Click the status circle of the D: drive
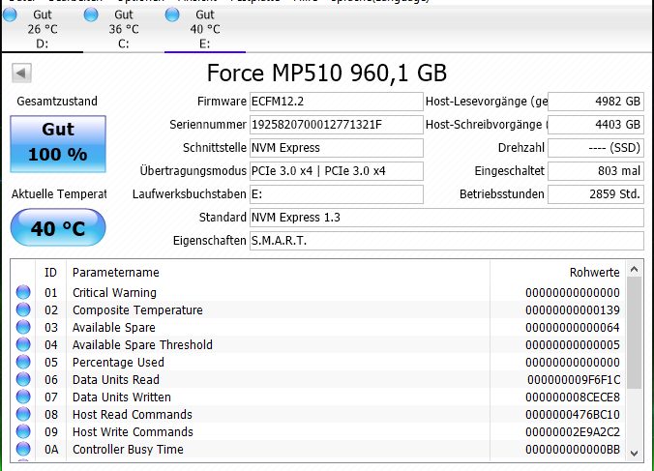 click(x=10, y=15)
